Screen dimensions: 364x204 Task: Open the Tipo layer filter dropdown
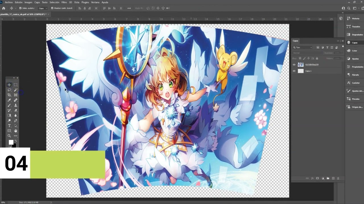point(303,48)
